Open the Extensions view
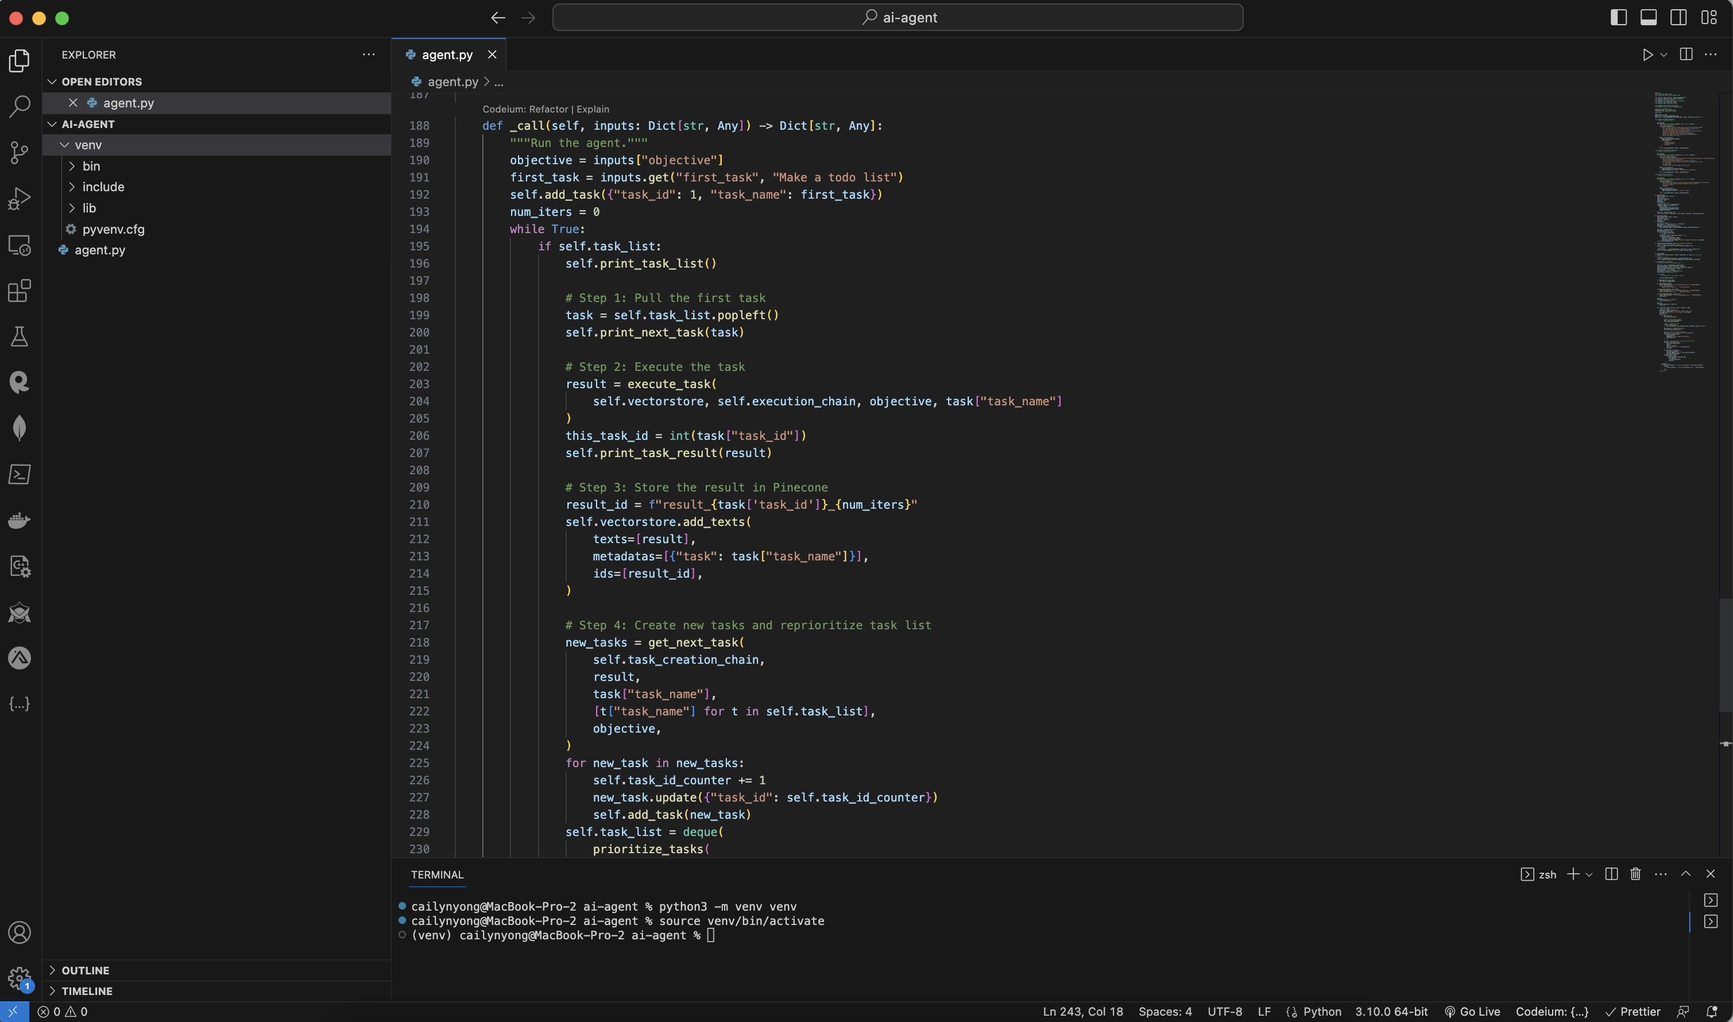This screenshot has width=1733, height=1022. click(x=20, y=291)
